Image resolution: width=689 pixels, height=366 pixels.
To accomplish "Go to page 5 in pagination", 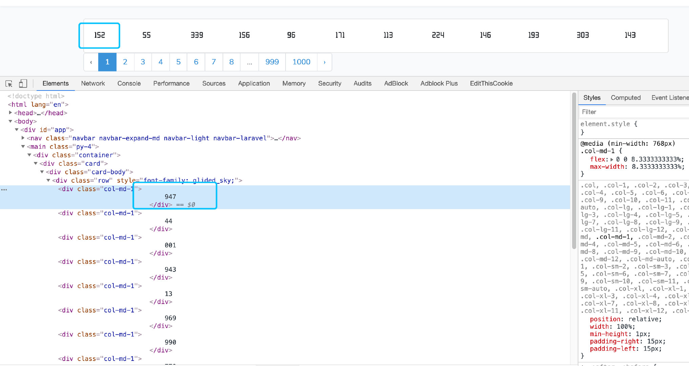I will (178, 62).
